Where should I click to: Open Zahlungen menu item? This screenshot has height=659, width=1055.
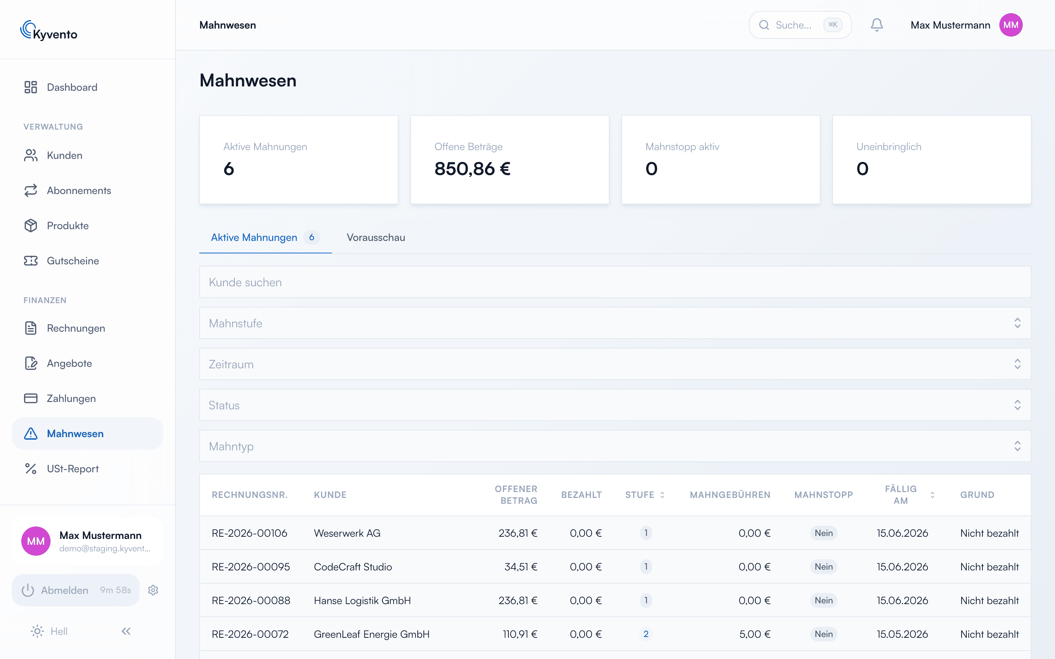(87, 398)
